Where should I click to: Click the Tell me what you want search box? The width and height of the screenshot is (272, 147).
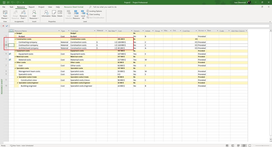105,7
